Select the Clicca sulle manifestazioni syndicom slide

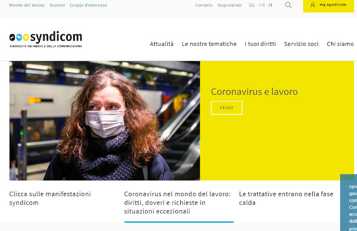(50, 198)
